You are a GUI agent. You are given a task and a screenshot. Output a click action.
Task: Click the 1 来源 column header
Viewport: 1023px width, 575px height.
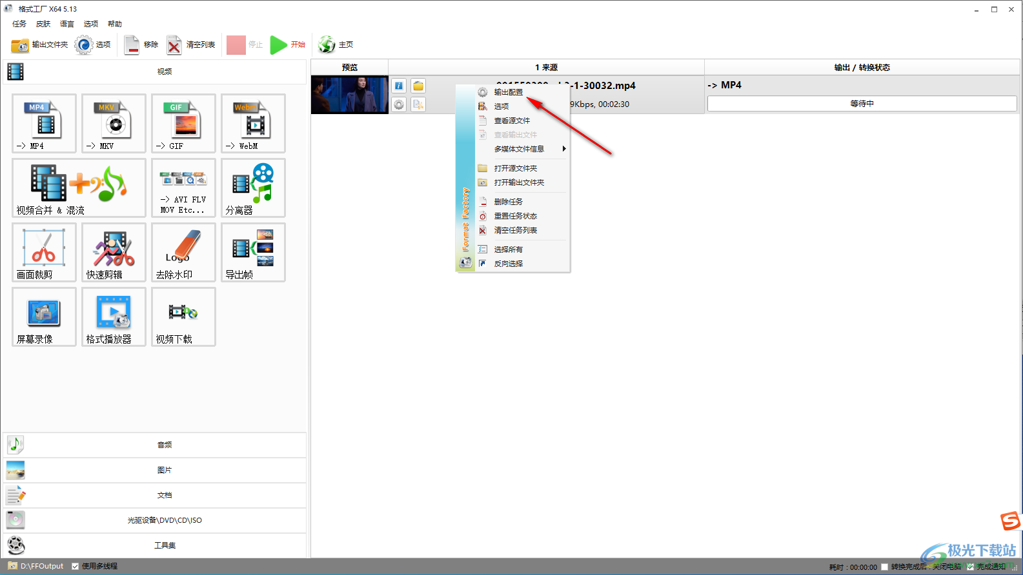[x=546, y=67]
